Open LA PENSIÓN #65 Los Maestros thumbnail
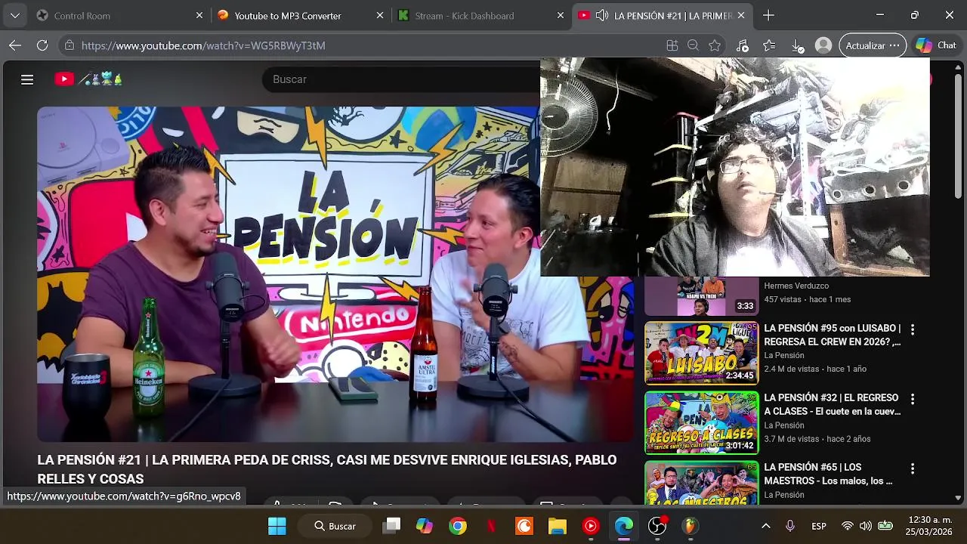967x544 pixels. click(701, 483)
